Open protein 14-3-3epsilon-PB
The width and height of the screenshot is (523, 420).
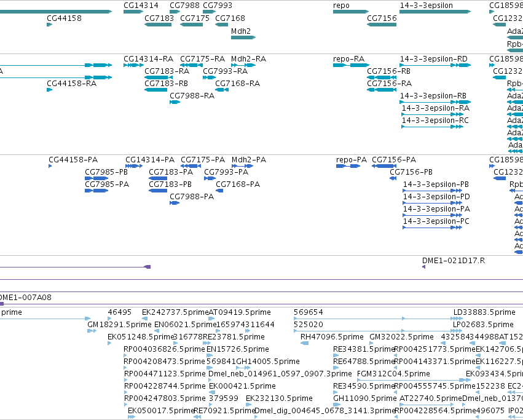click(x=436, y=184)
